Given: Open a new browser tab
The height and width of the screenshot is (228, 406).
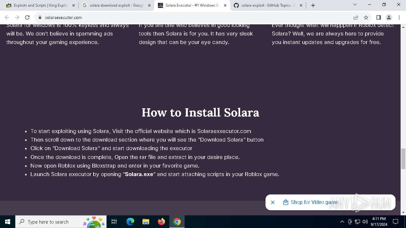Looking at the screenshot, I should tap(313, 5).
